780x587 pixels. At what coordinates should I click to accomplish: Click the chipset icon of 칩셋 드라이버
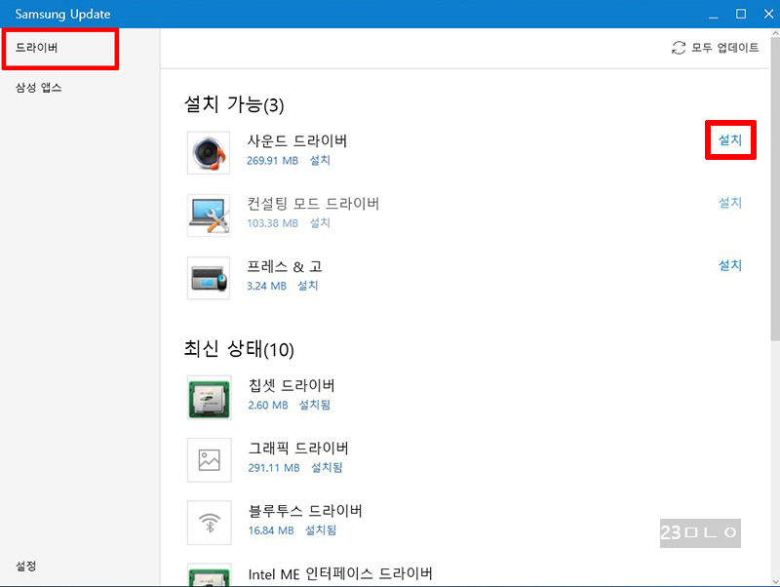pyautogui.click(x=209, y=398)
